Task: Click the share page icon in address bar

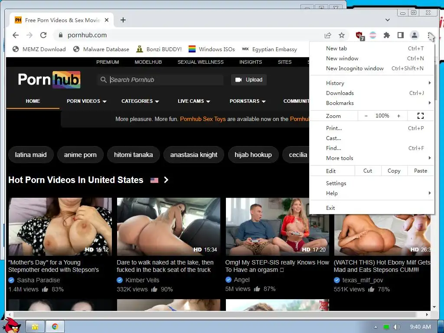Action: (328, 35)
